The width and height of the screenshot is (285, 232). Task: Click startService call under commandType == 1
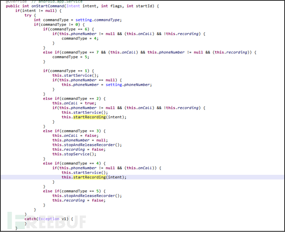point(76,75)
